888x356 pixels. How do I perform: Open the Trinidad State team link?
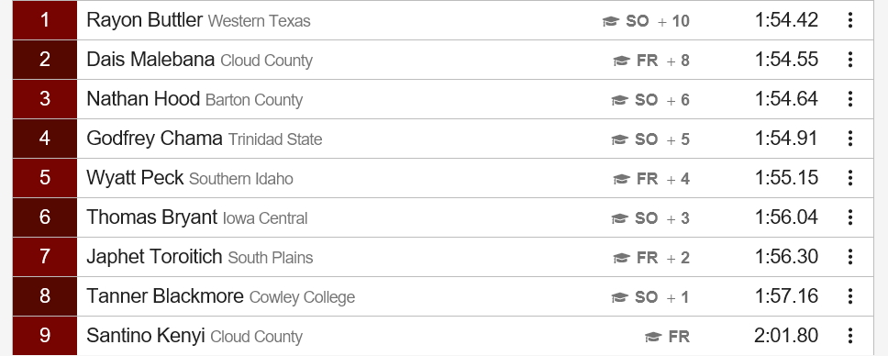pos(274,139)
